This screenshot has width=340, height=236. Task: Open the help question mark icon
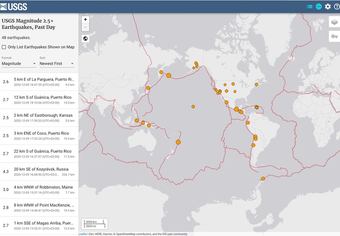[x=336, y=6]
